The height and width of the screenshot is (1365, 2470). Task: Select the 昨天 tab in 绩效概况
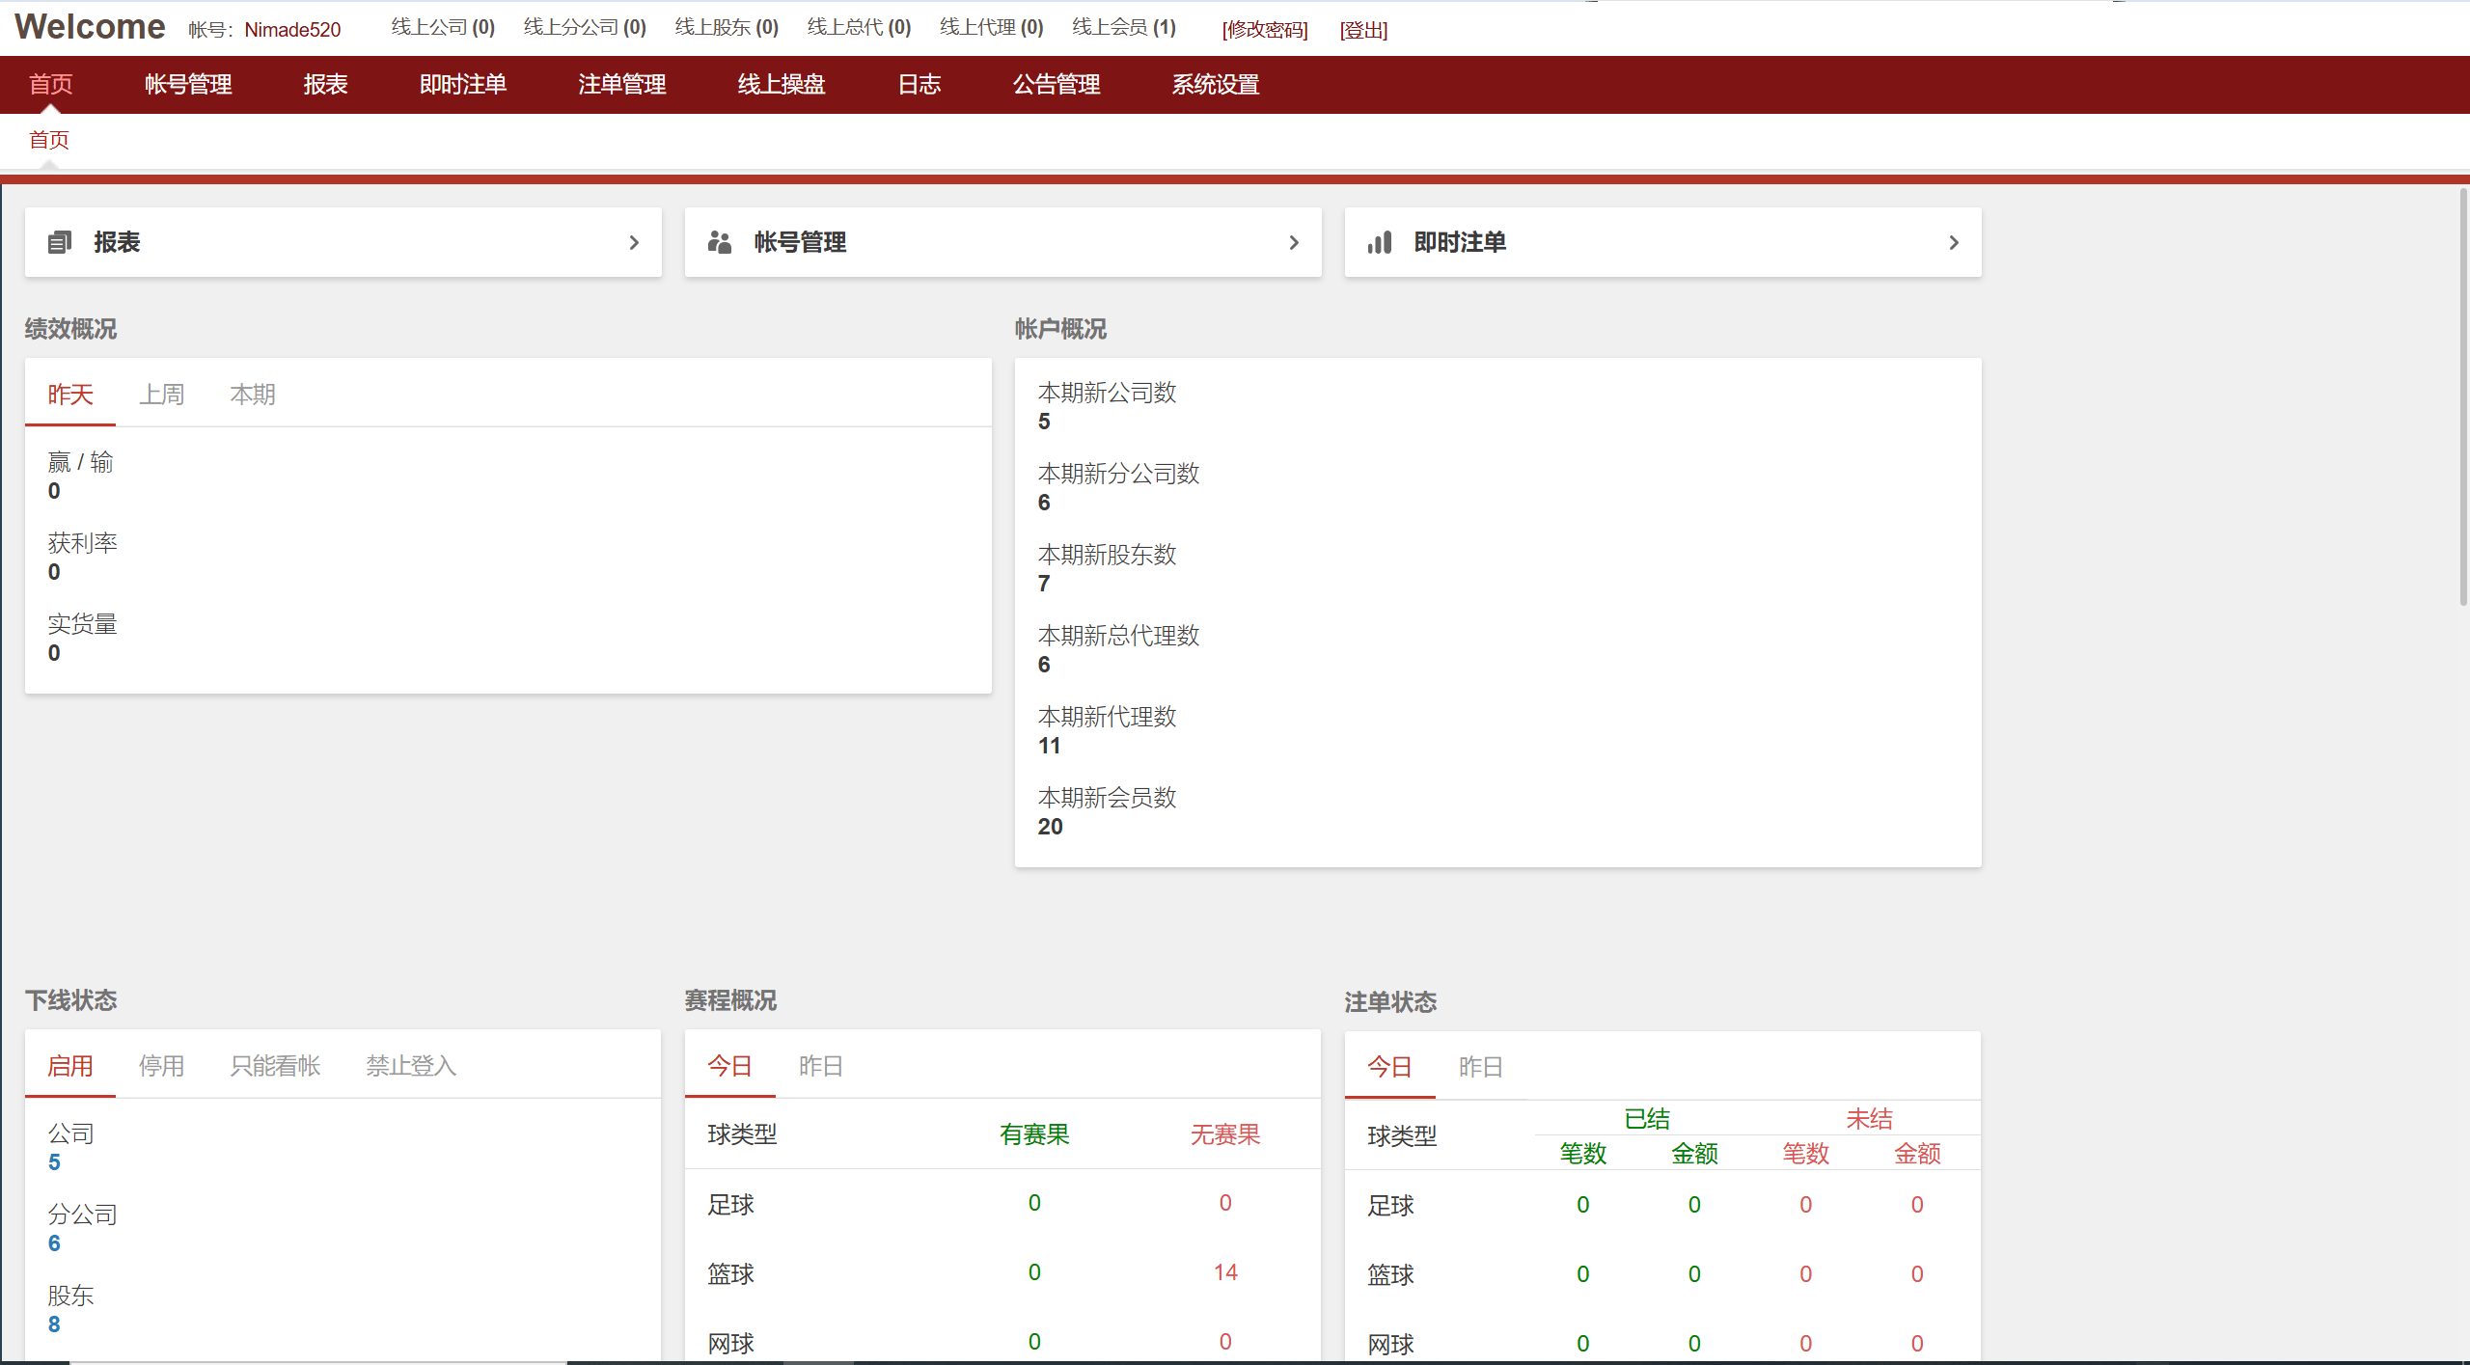tap(70, 394)
